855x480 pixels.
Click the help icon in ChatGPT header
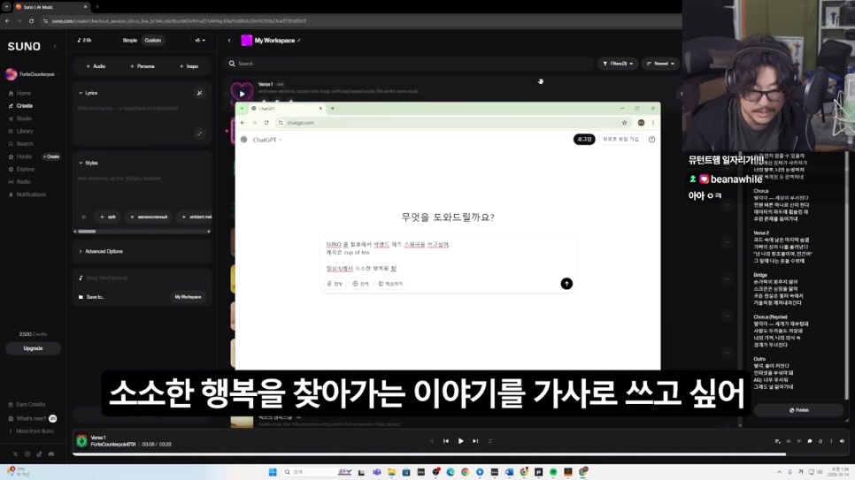click(652, 140)
